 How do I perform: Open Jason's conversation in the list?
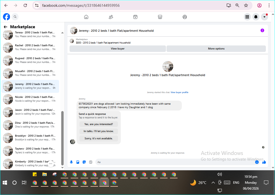coord(30,112)
